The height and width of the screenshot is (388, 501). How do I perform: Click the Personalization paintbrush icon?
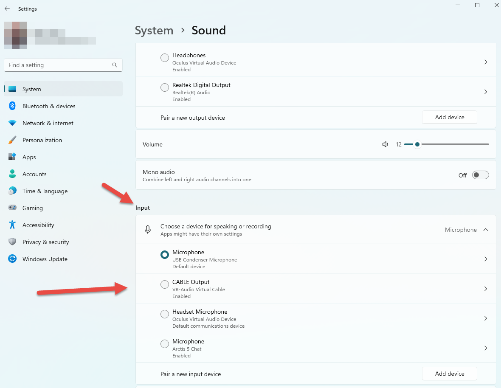[x=12, y=140]
